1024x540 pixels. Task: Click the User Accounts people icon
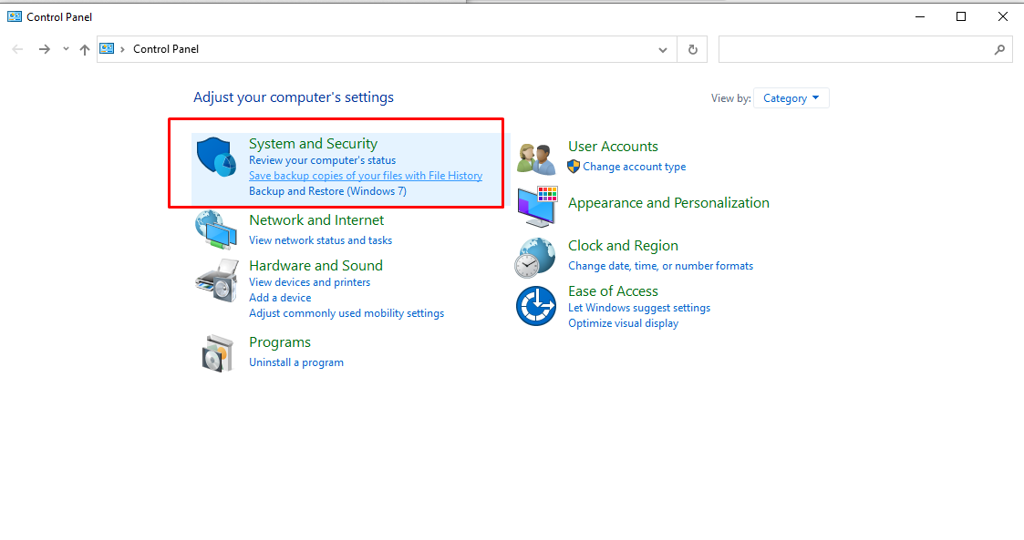click(536, 158)
